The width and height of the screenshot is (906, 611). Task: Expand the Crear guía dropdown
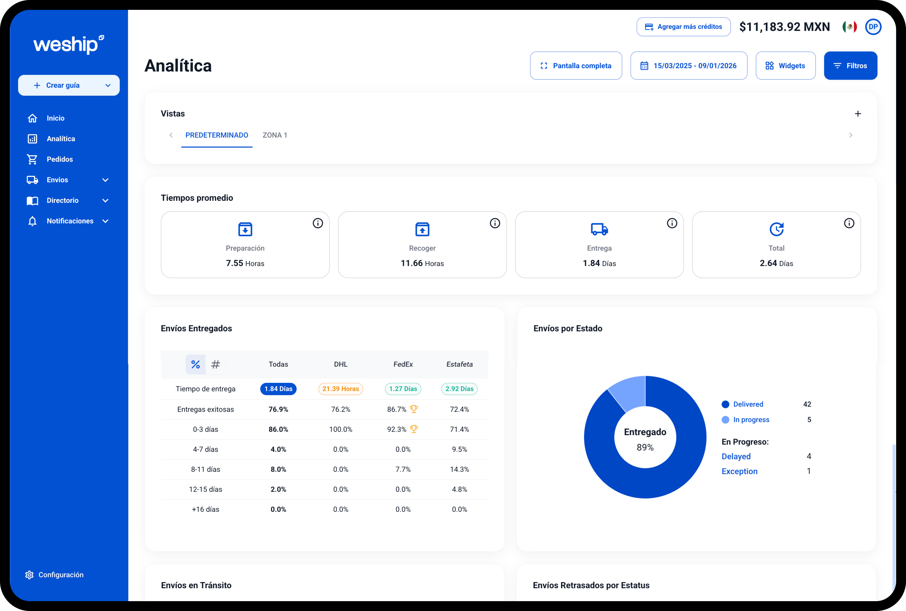click(108, 85)
